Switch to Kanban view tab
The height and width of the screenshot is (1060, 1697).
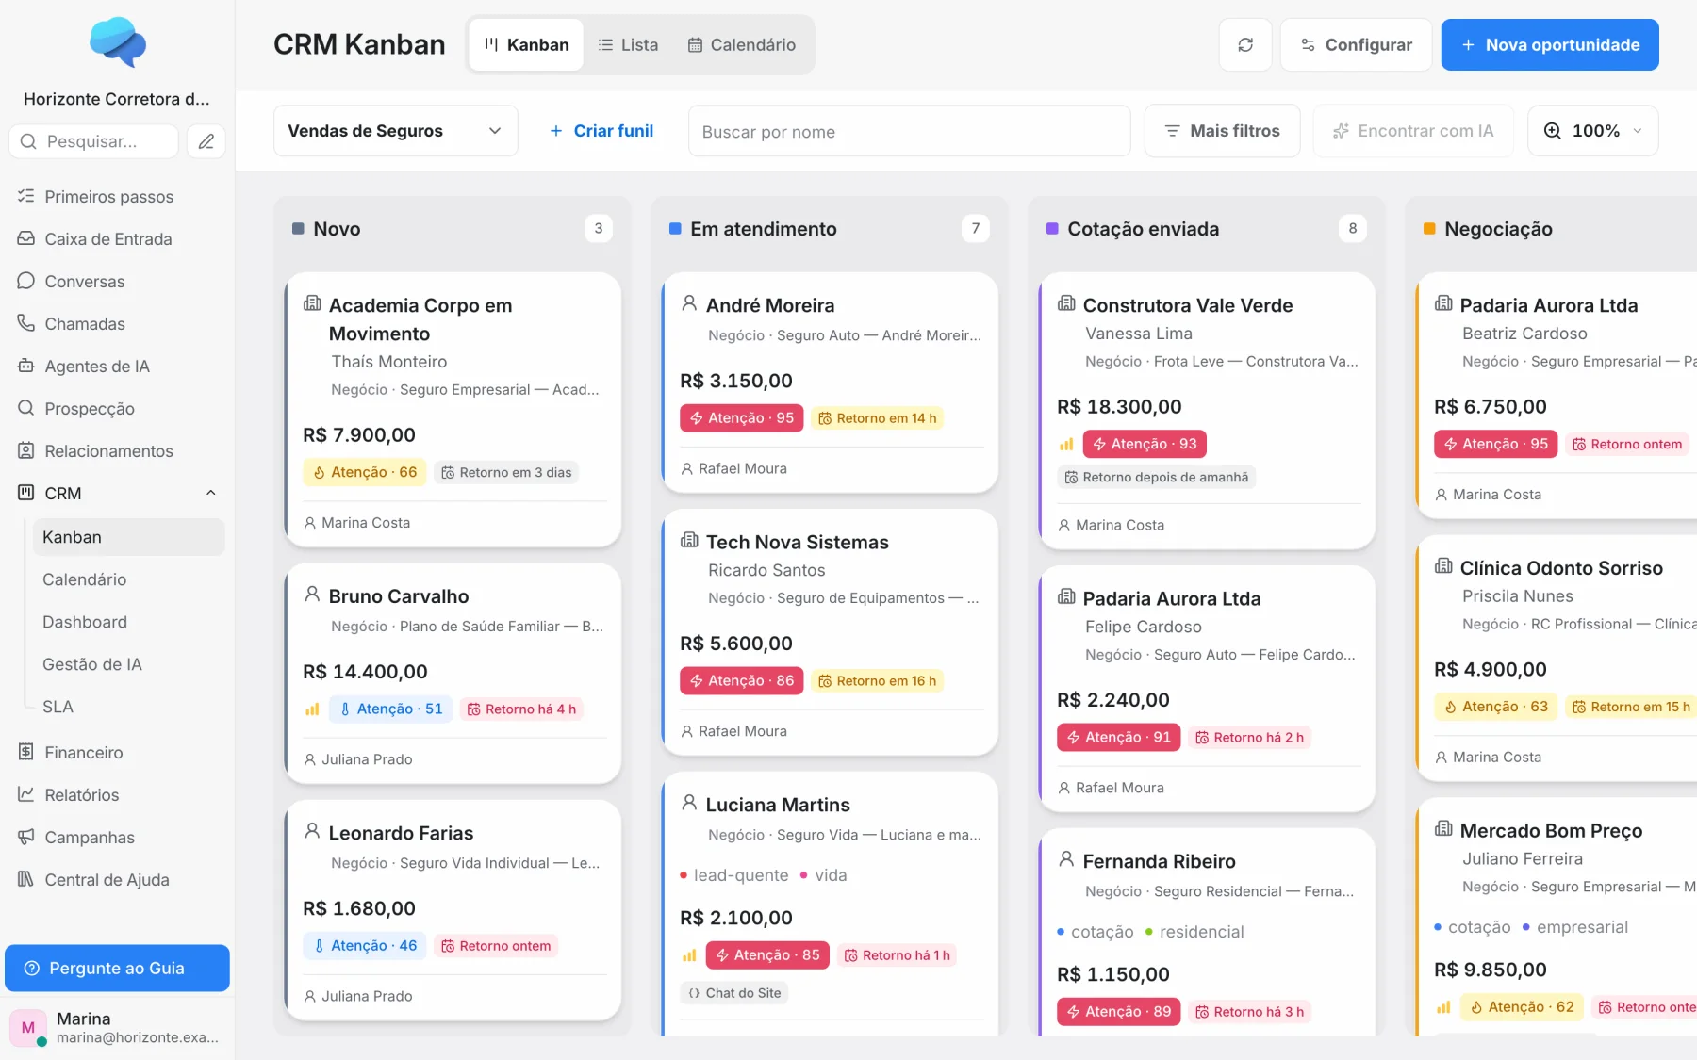(526, 44)
